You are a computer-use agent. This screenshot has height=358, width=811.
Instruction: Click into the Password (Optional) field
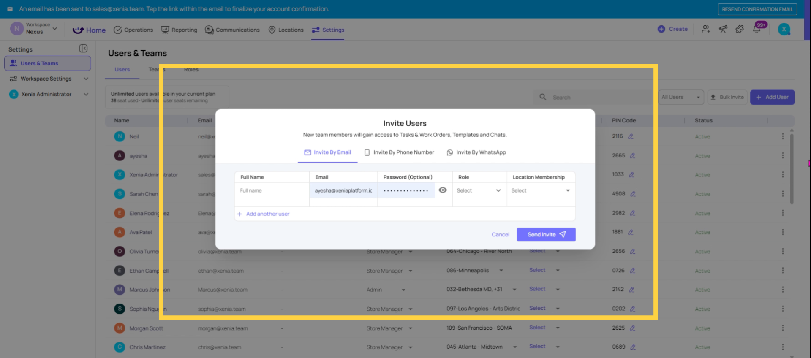click(x=406, y=191)
